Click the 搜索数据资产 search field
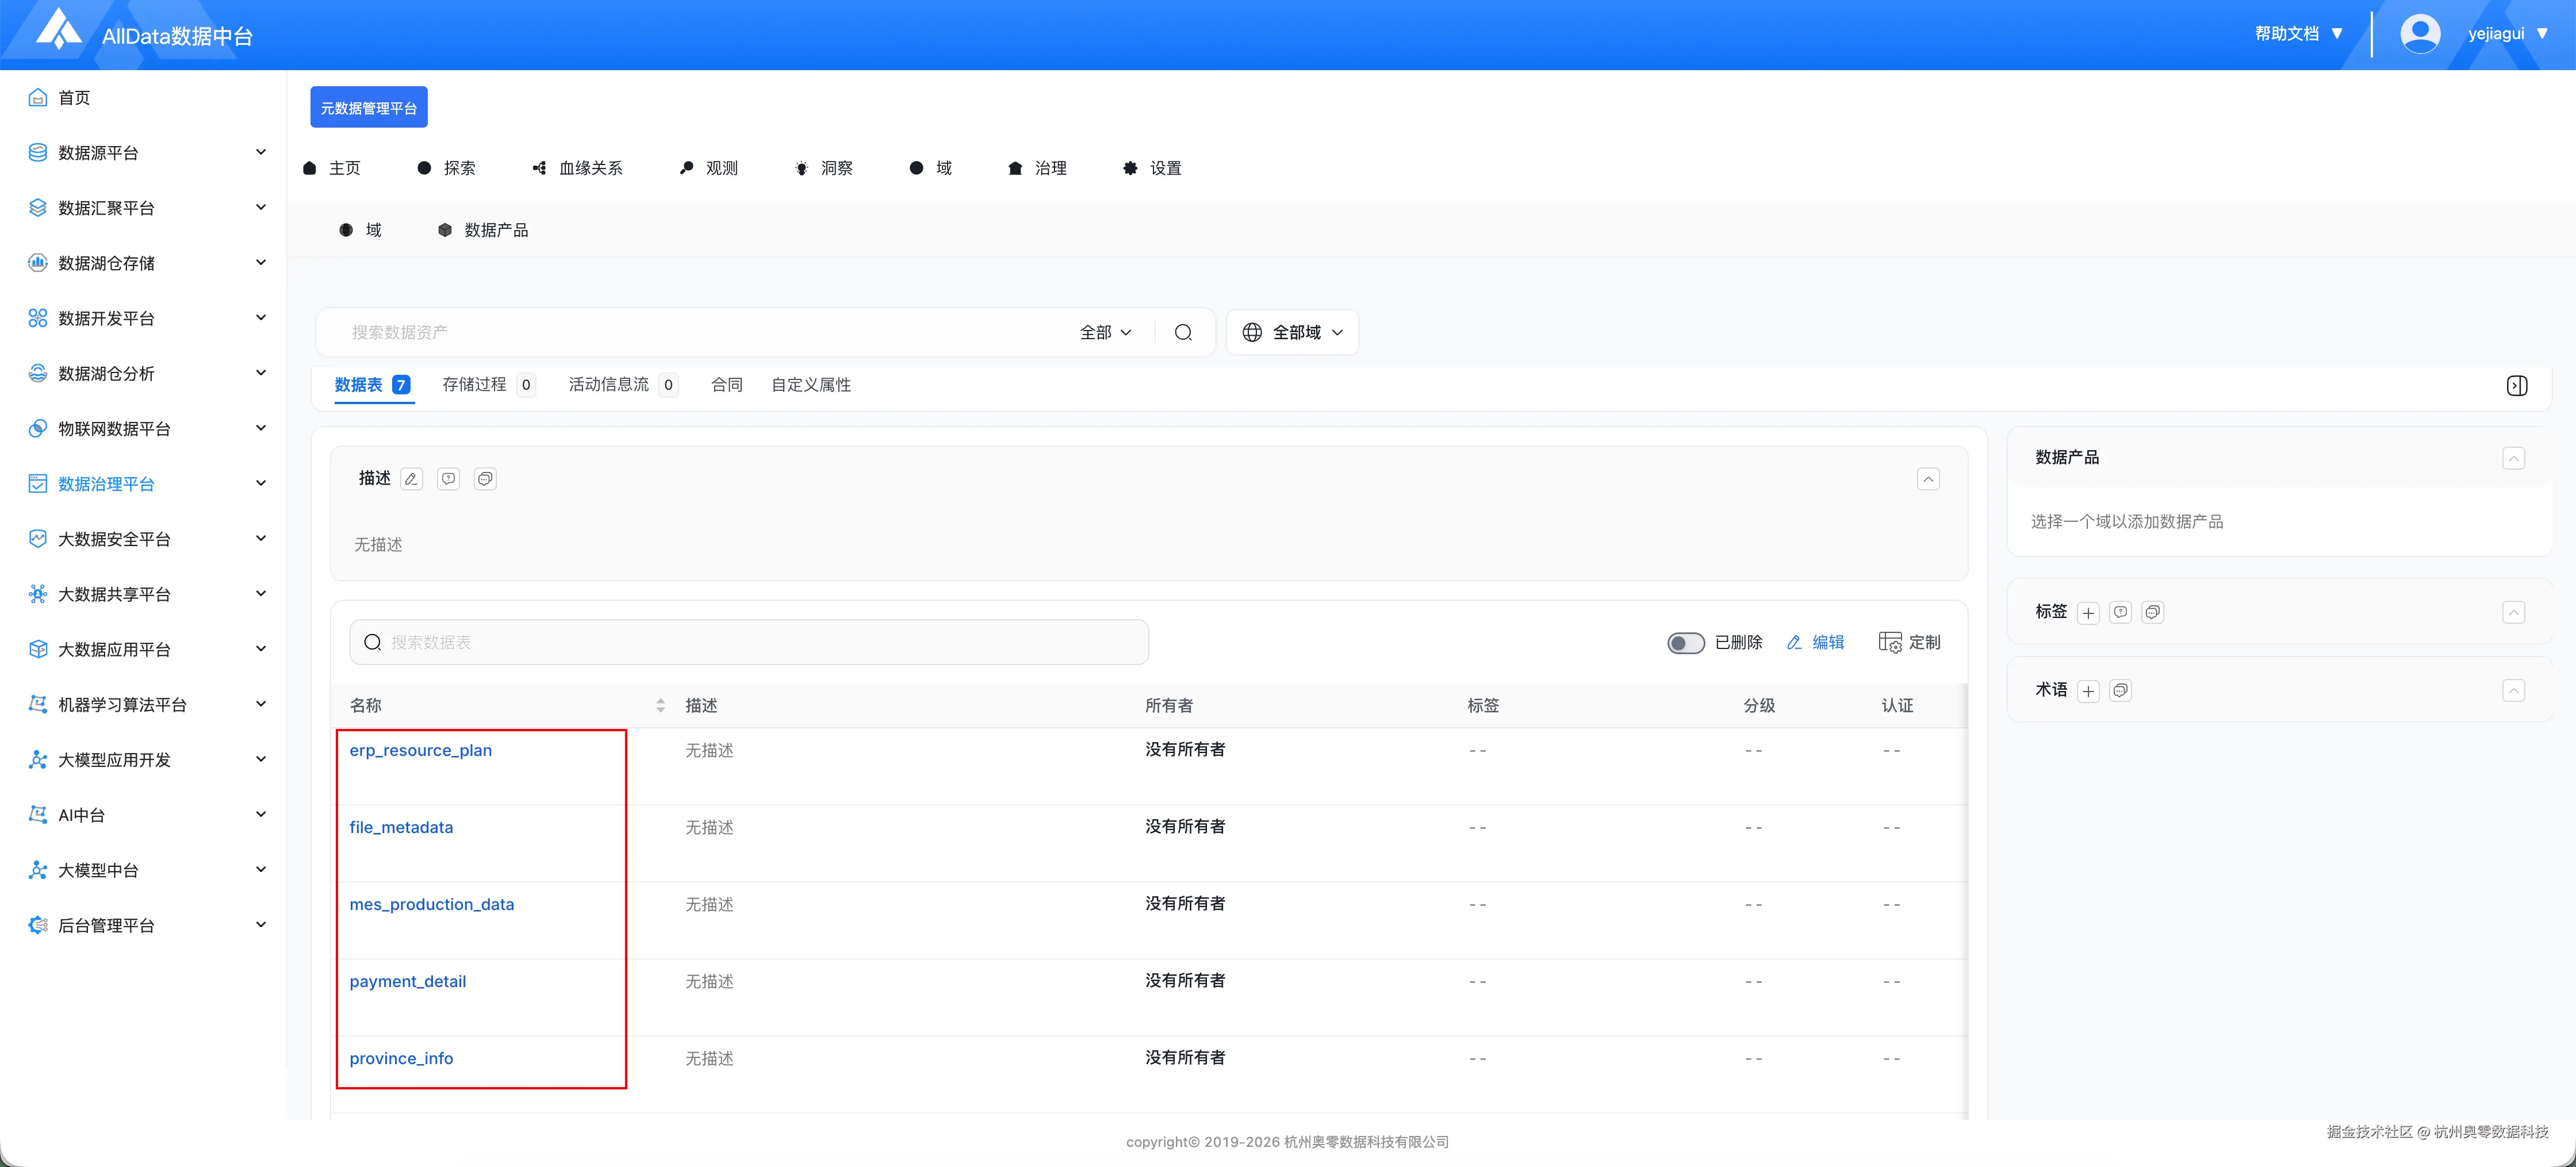This screenshot has height=1167, width=2576. (x=700, y=332)
